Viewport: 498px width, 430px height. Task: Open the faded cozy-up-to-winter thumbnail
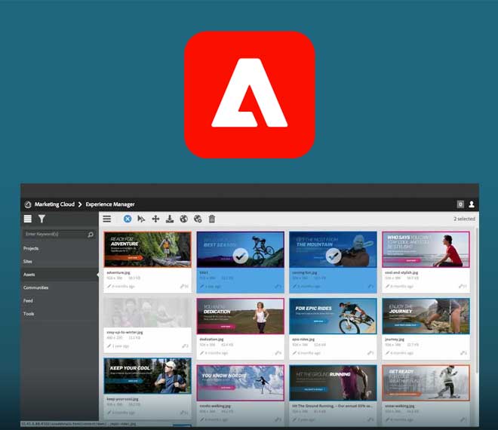point(147,313)
